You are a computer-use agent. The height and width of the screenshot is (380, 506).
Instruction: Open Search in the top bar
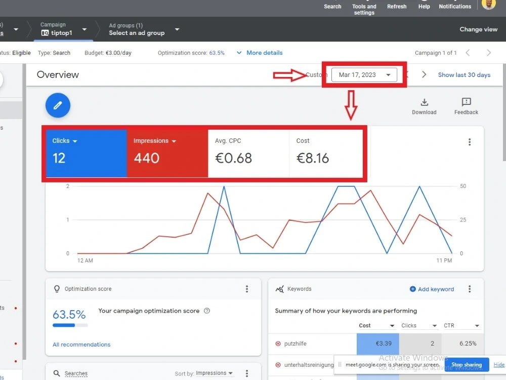(x=332, y=6)
